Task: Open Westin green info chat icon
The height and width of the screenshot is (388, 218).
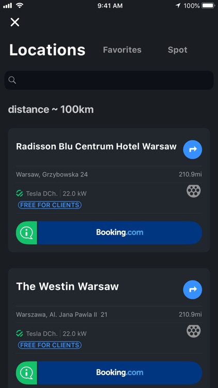Action: click(x=26, y=373)
